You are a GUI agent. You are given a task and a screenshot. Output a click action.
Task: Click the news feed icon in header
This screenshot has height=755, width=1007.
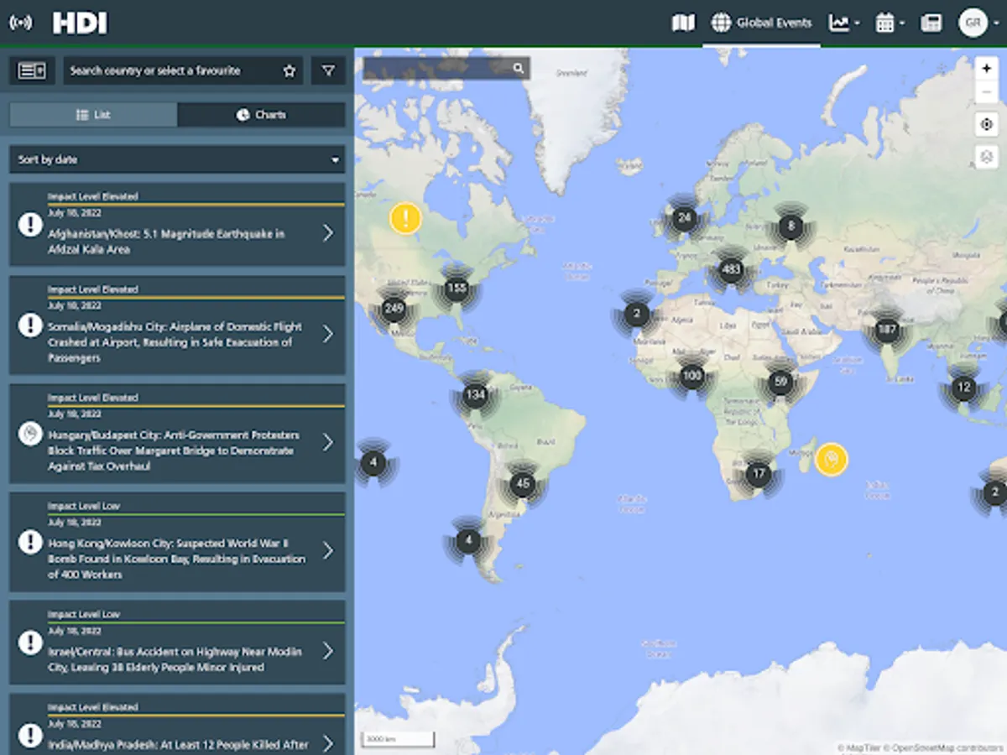pos(931,23)
